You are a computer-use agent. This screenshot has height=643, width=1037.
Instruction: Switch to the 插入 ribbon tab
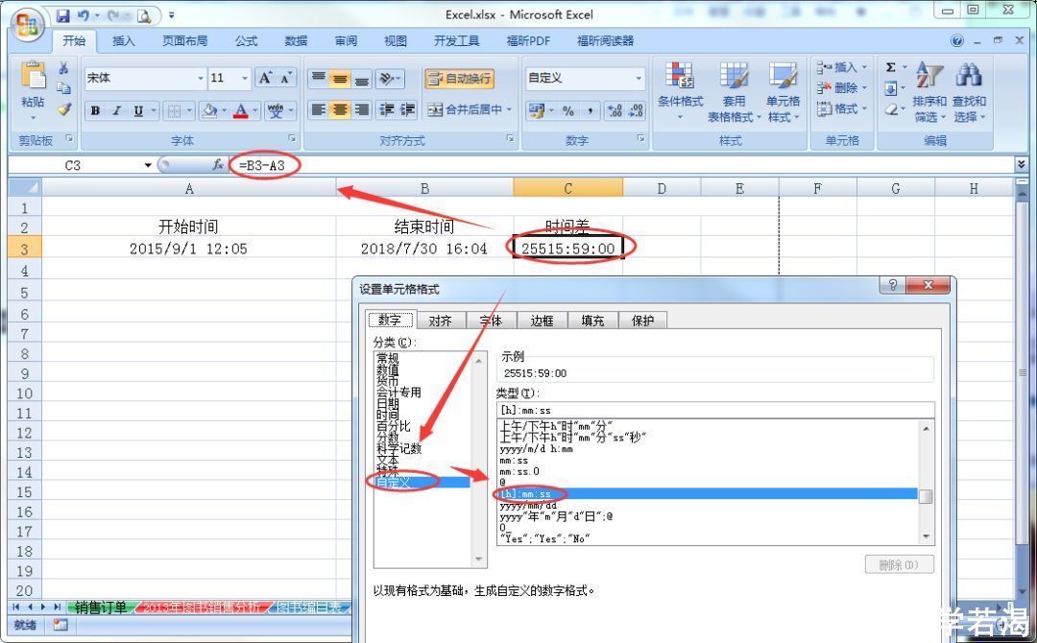coord(123,41)
